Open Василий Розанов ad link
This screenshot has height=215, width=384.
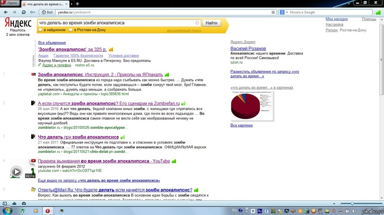[248, 48]
